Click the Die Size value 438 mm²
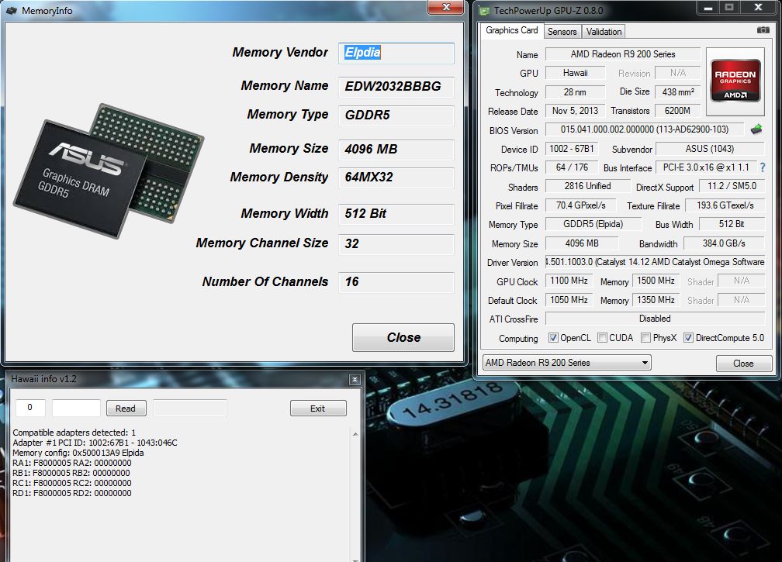This screenshot has width=782, height=562. [678, 92]
